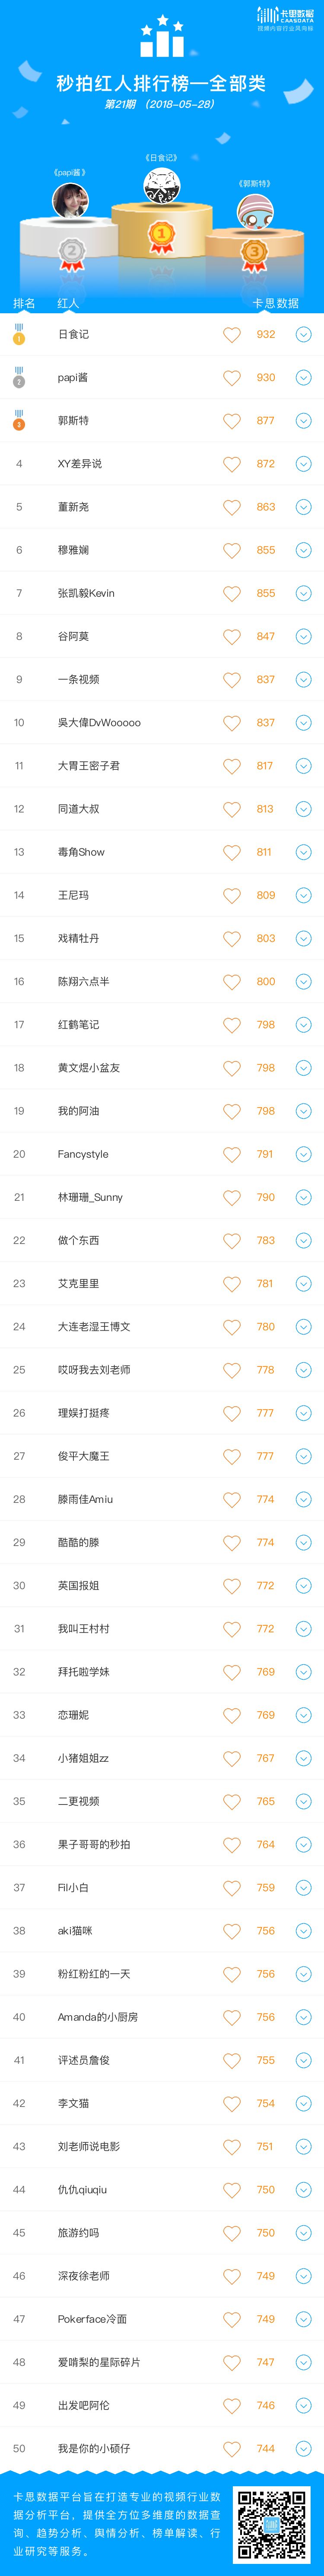Click the 卡思数据 column header
Viewport: 324px width, 2576px height.
(275, 303)
